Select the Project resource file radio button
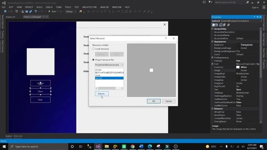The height and width of the screenshot is (150, 267). point(93,60)
